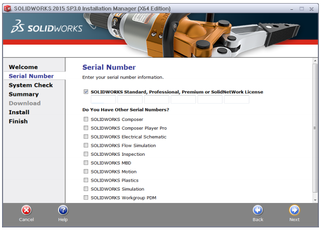Click 'Do You Have Other Serial Numbers?' text

pyautogui.click(x=125, y=110)
